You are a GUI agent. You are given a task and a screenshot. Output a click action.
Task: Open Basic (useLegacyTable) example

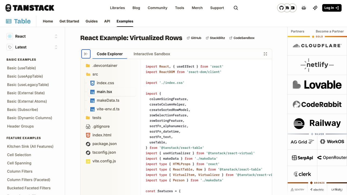28,85
